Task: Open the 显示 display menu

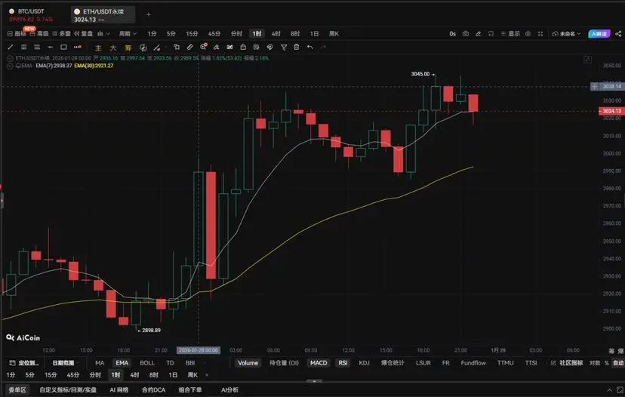Action: [510, 34]
